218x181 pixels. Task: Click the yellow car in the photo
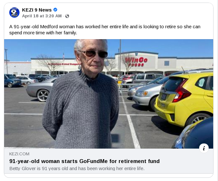pyautogui.click(x=185, y=96)
